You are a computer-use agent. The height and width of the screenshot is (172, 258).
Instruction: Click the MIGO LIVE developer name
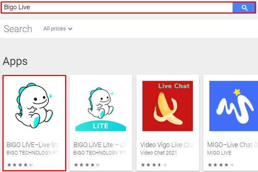(219, 153)
